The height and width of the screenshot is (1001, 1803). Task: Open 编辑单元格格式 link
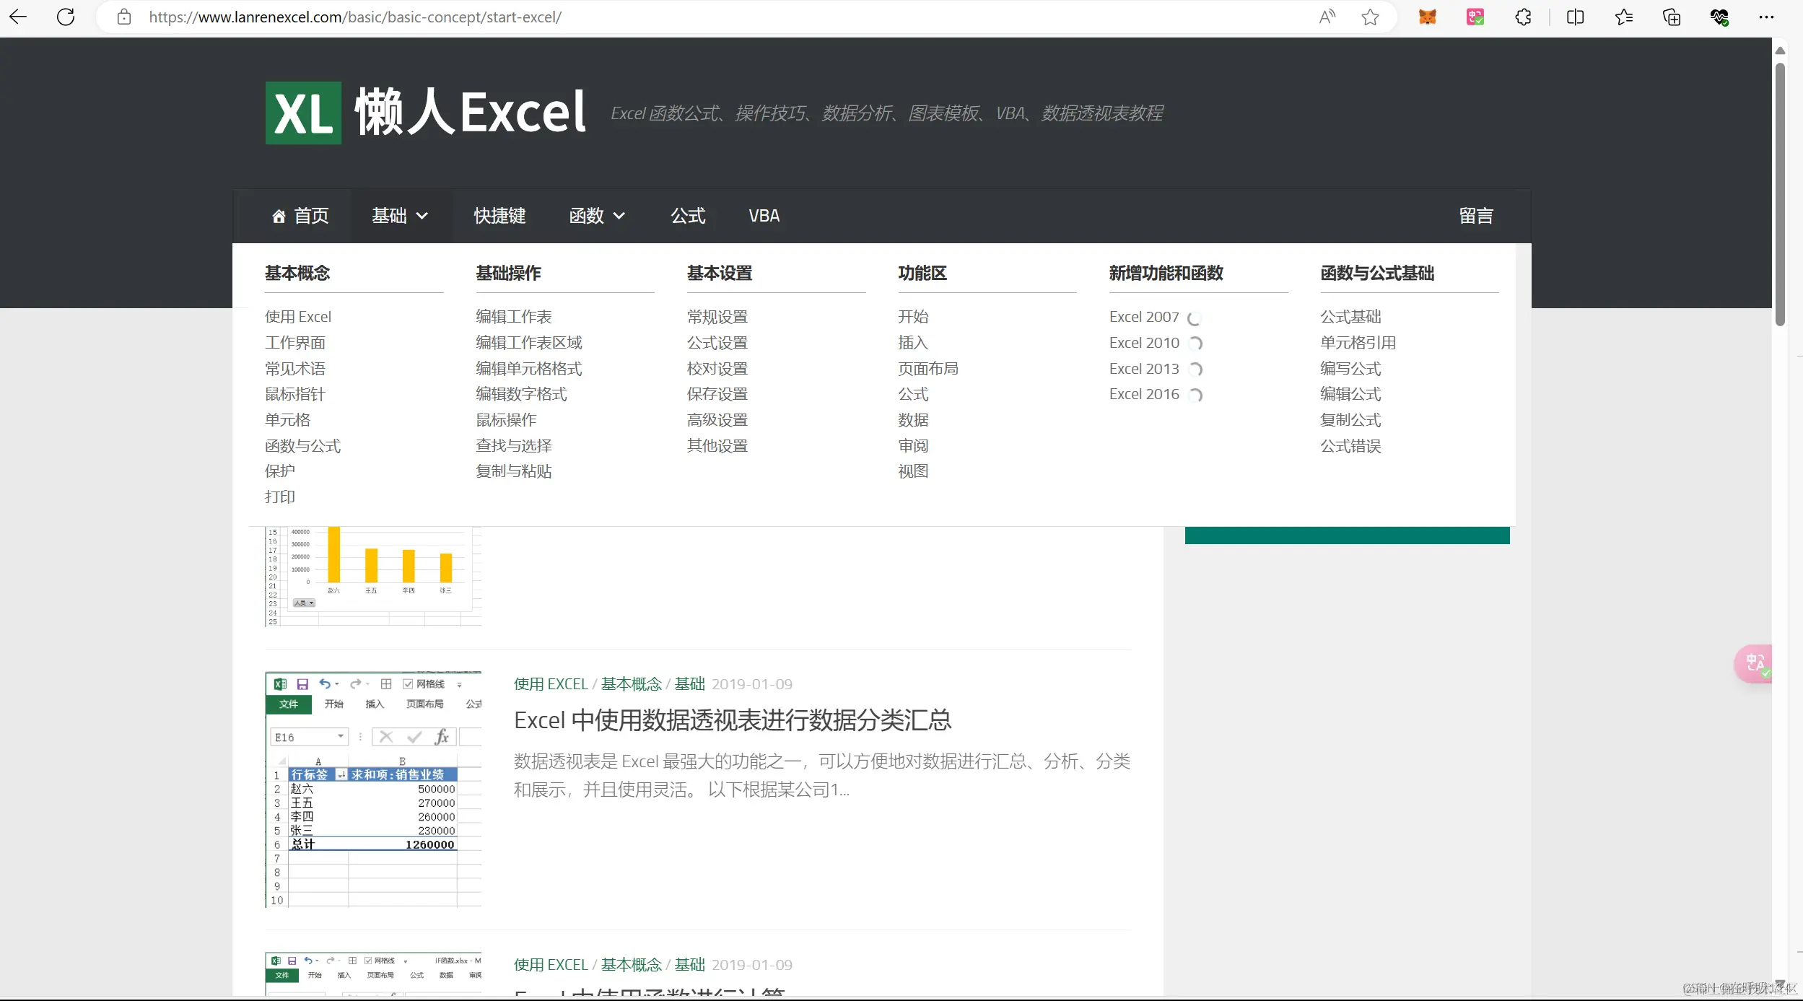pos(529,369)
